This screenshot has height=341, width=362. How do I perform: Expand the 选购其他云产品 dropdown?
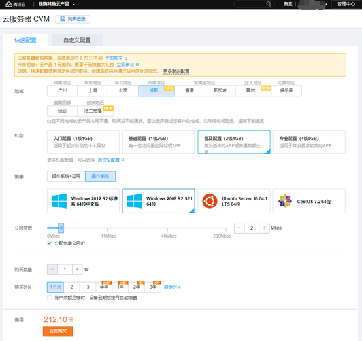click(x=57, y=4)
